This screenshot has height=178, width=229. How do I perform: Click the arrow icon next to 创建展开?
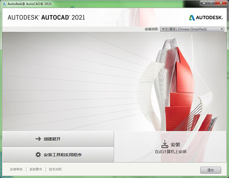coord(38,139)
